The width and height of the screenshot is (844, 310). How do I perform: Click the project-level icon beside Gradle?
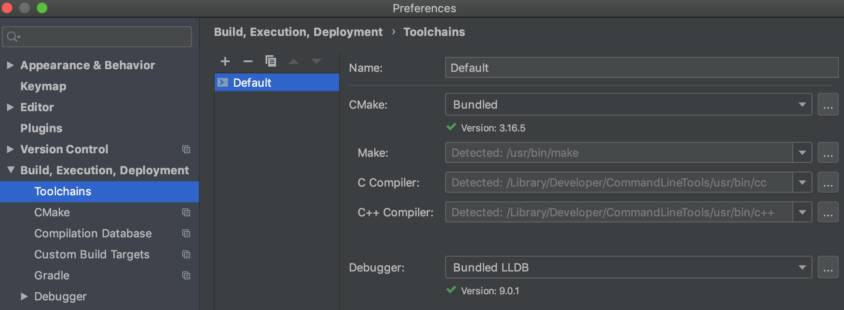coord(186,275)
